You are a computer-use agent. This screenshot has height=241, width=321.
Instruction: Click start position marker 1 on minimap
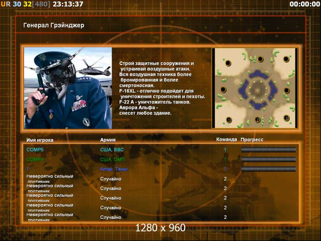coord(229,120)
